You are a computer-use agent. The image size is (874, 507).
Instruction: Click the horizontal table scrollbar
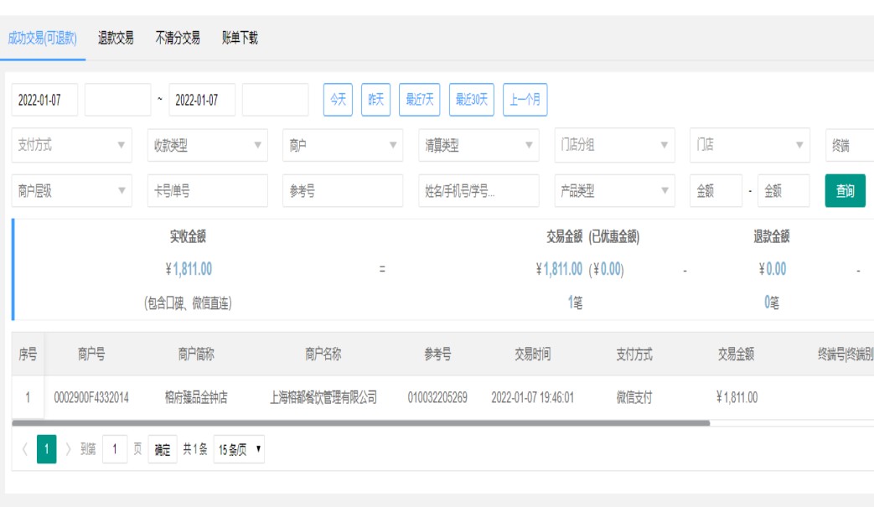pos(360,423)
